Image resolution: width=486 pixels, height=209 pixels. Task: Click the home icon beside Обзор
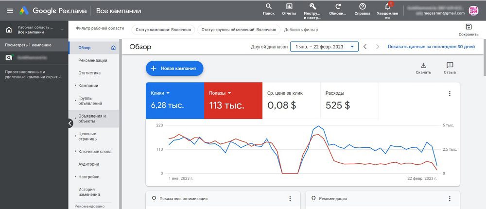click(x=113, y=48)
